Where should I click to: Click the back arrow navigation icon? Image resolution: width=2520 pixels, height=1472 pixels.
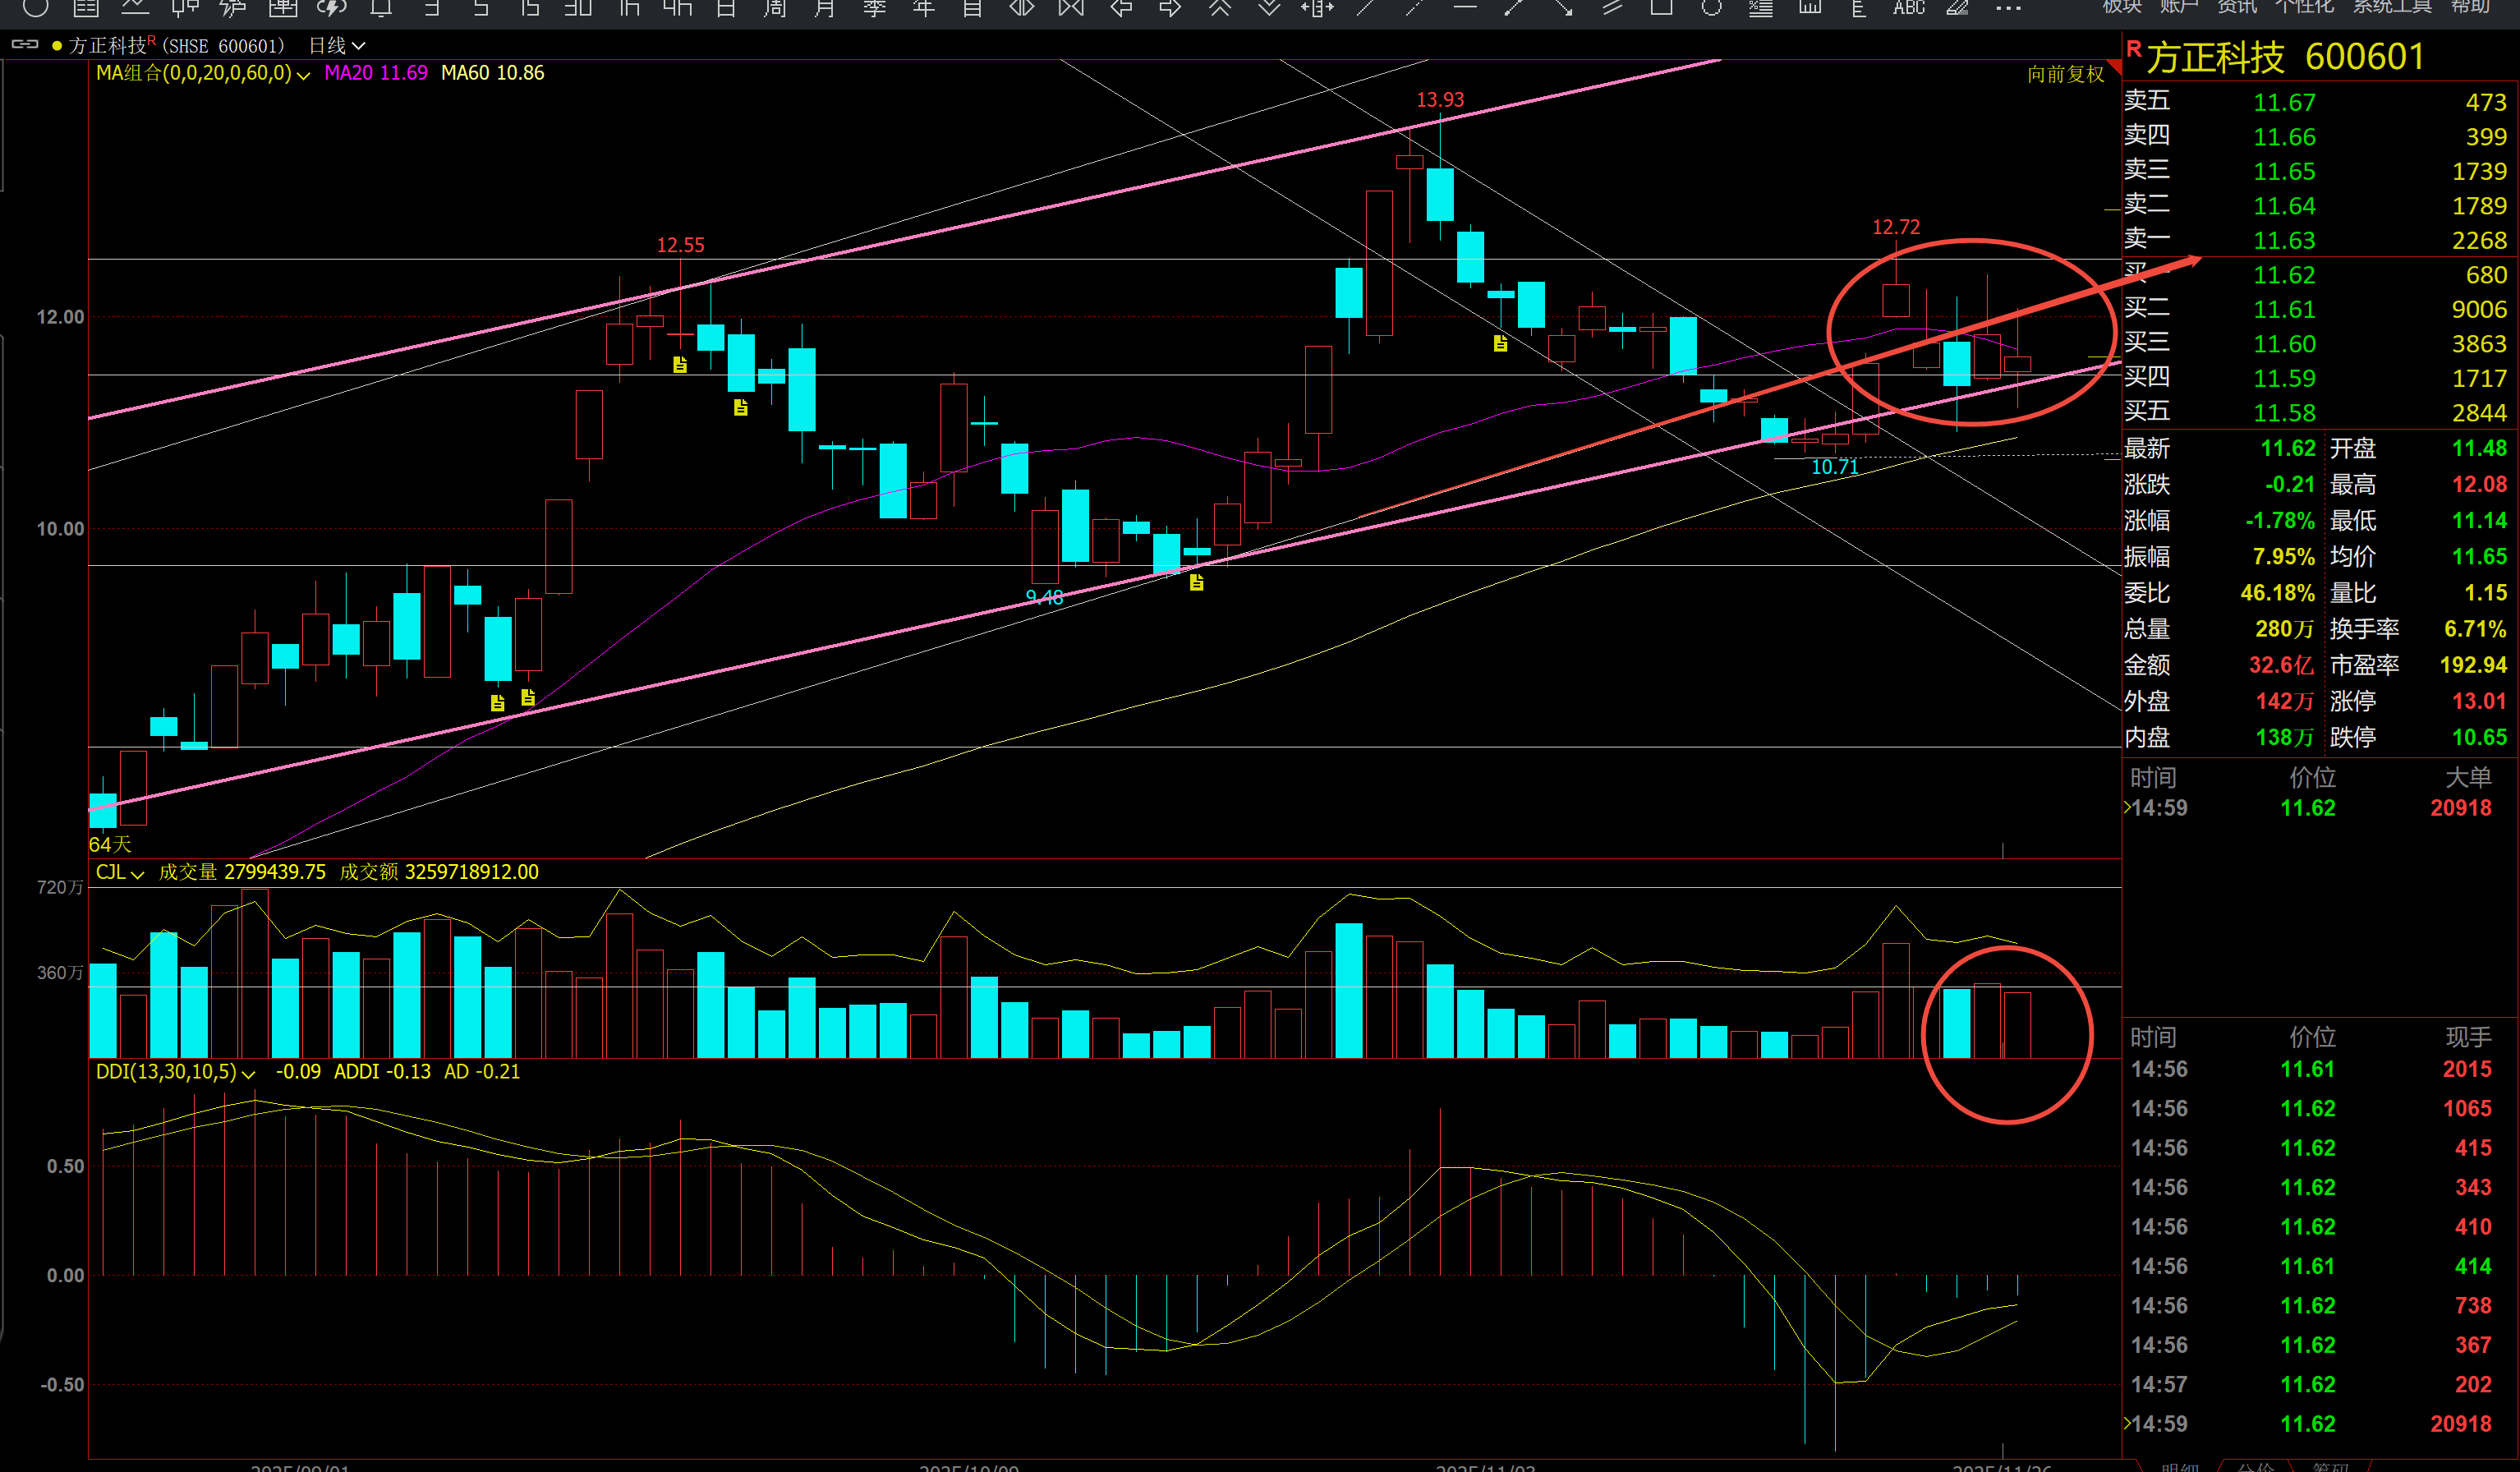[x=1121, y=8]
